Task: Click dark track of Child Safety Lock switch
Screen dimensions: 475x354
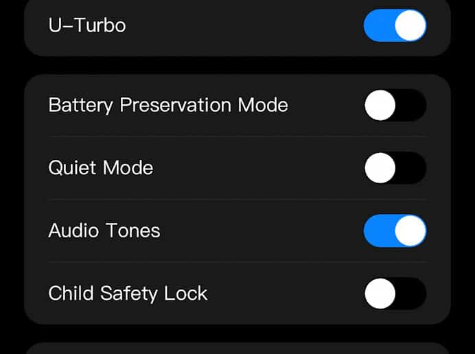Action: pos(411,294)
